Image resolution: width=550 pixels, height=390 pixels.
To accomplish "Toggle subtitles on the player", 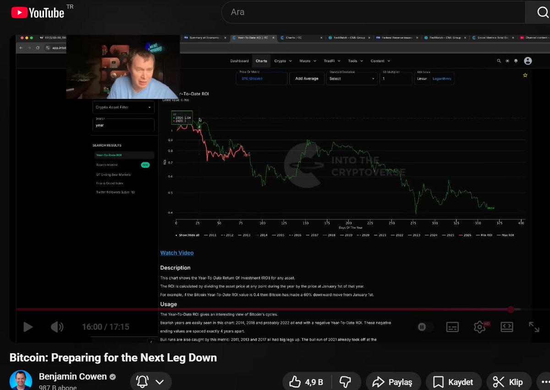I will tap(452, 327).
